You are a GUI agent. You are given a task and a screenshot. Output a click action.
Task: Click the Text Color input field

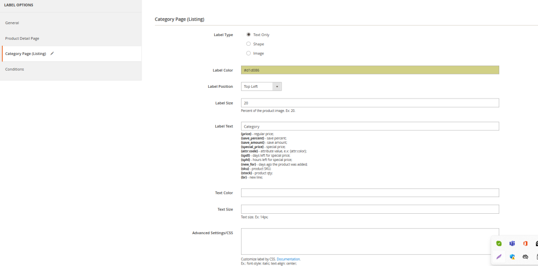pyautogui.click(x=370, y=193)
